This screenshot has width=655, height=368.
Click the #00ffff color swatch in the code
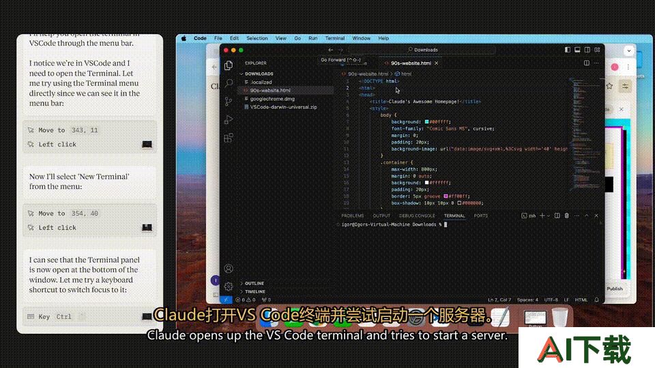click(426, 122)
